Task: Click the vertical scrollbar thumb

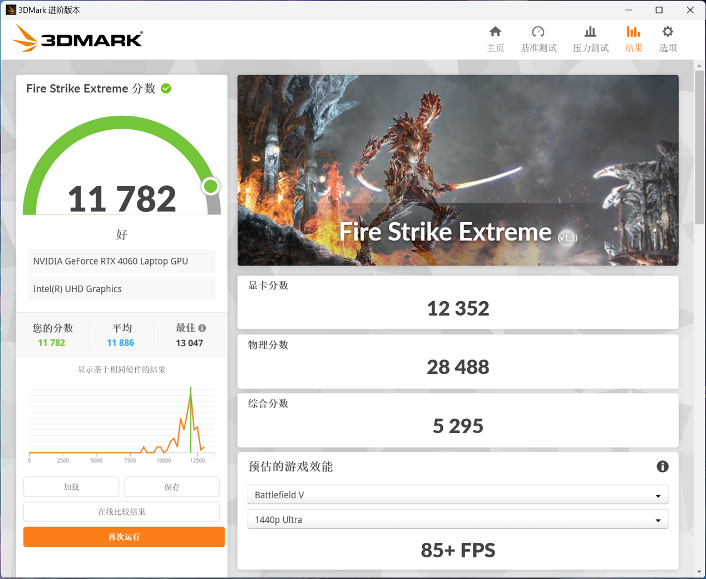Action: 699,148
